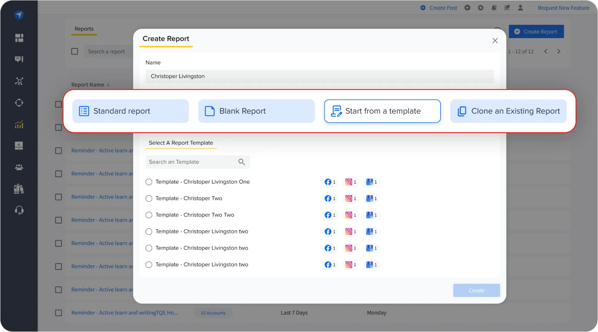Choose Start from a template option
598x332 pixels.
click(382, 111)
